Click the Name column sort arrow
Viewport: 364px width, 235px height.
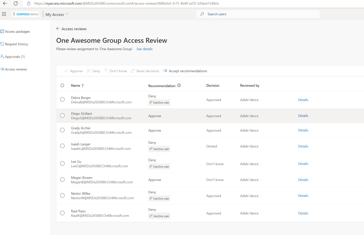click(x=83, y=85)
